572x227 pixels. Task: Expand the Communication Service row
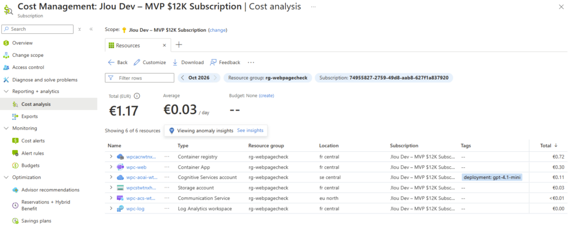pyautogui.click(x=111, y=198)
